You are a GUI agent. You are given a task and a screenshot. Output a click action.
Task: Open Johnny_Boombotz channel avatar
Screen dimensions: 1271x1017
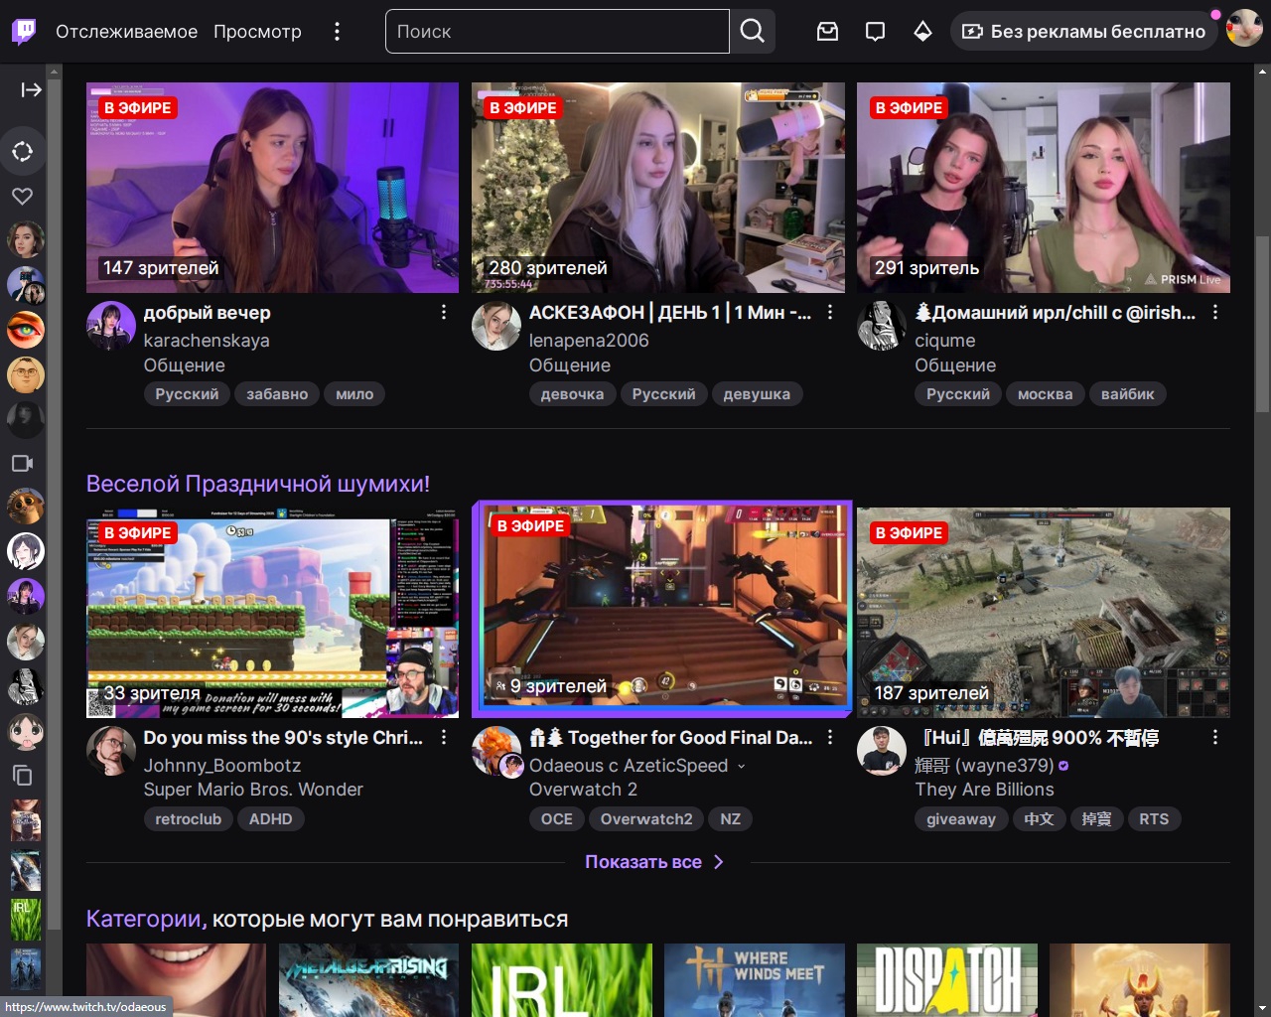111,751
